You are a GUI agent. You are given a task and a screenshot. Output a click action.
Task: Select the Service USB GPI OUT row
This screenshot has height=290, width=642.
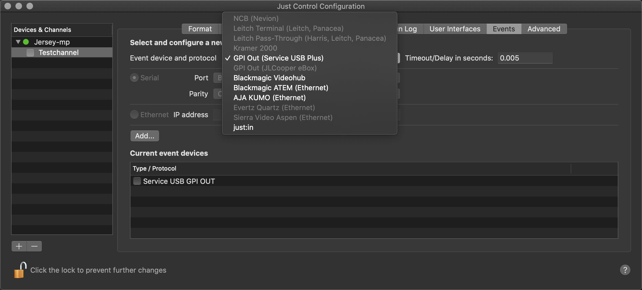(374, 181)
